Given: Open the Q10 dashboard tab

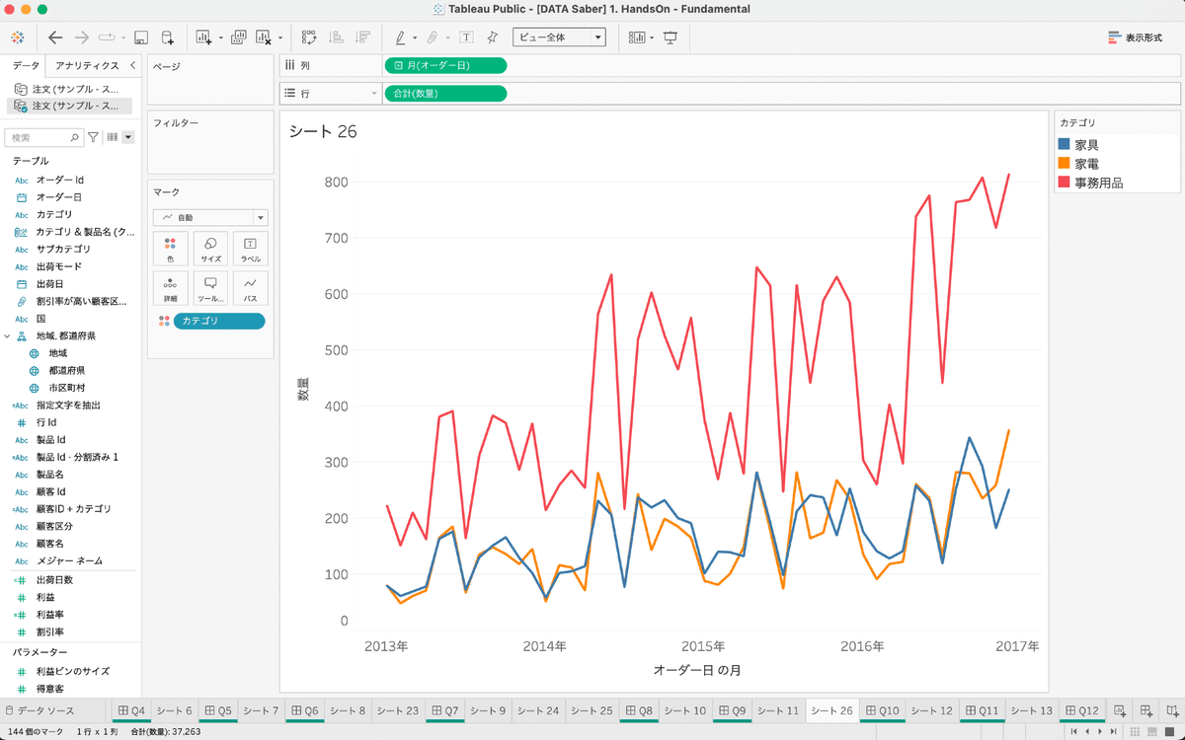Looking at the screenshot, I should 882,710.
